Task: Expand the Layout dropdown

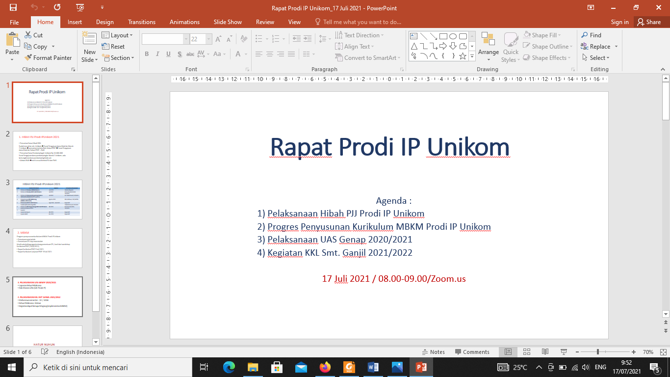Action: 118,35
